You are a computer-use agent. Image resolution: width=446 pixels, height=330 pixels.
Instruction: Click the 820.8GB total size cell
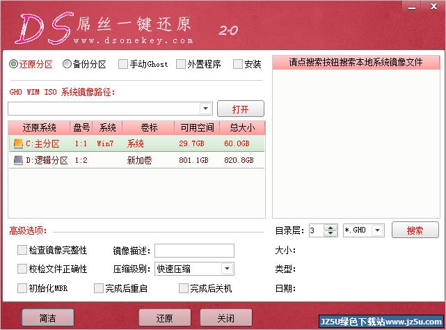[x=239, y=160]
